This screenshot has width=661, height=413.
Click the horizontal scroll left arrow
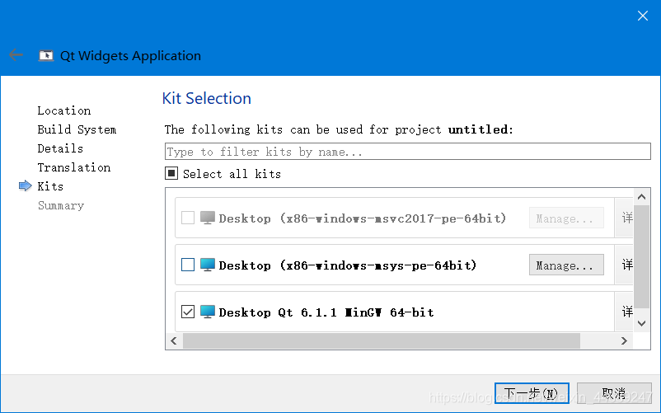174,340
